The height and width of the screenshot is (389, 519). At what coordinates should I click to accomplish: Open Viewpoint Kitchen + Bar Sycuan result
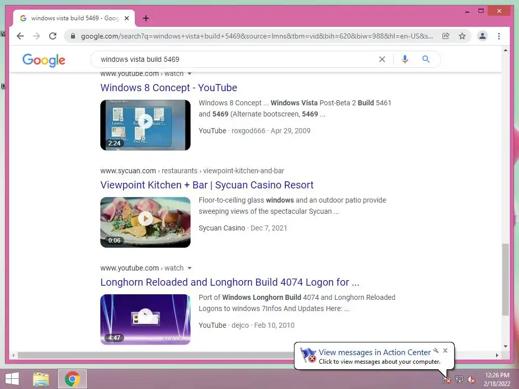[207, 185]
